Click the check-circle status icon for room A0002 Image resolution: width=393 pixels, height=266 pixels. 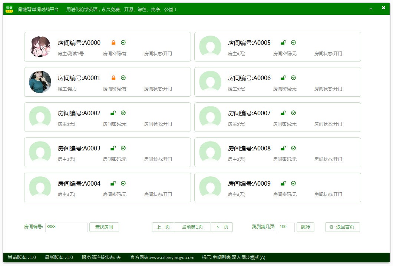123,113
